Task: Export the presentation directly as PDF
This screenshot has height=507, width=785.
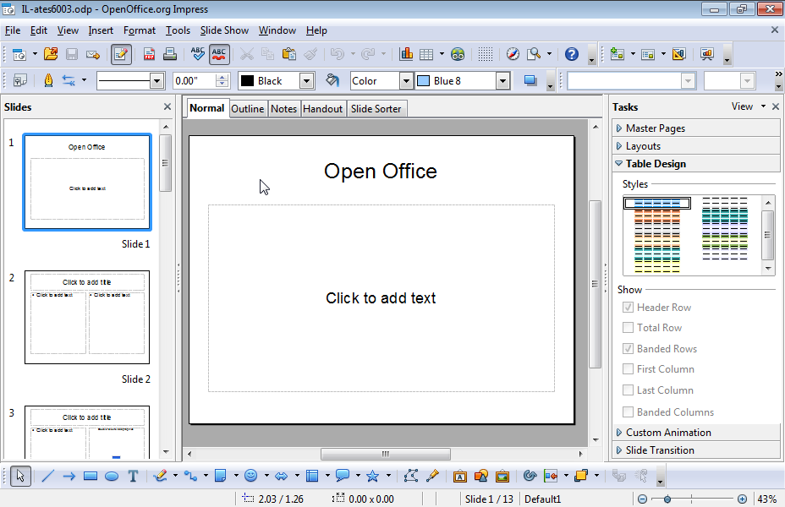Action: click(x=148, y=53)
